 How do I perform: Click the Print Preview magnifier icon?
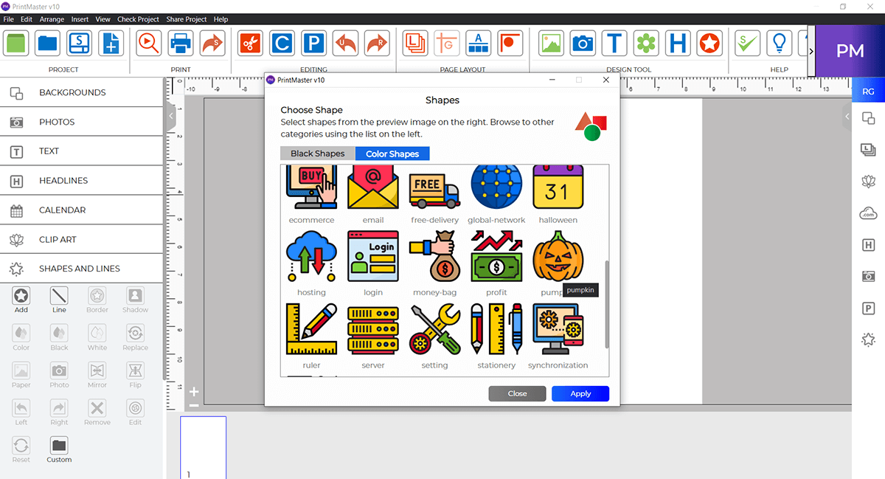(x=148, y=43)
